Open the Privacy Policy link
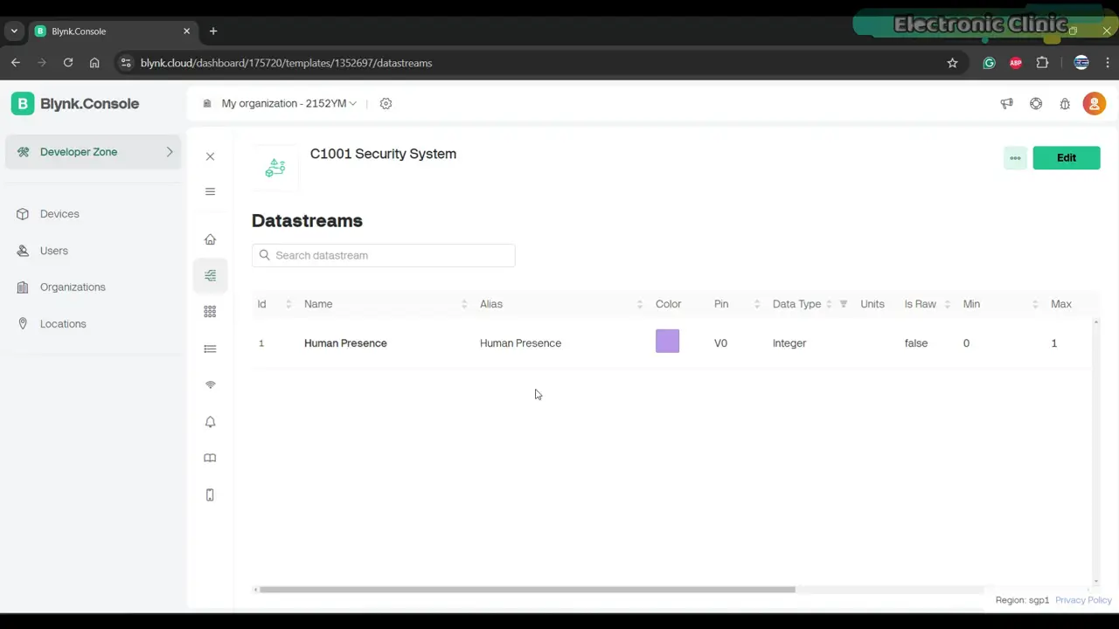 [x=1083, y=600]
